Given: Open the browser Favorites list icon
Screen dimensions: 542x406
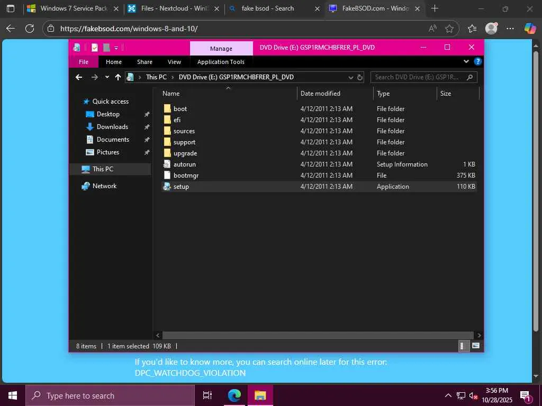Looking at the screenshot, I should point(472,29).
